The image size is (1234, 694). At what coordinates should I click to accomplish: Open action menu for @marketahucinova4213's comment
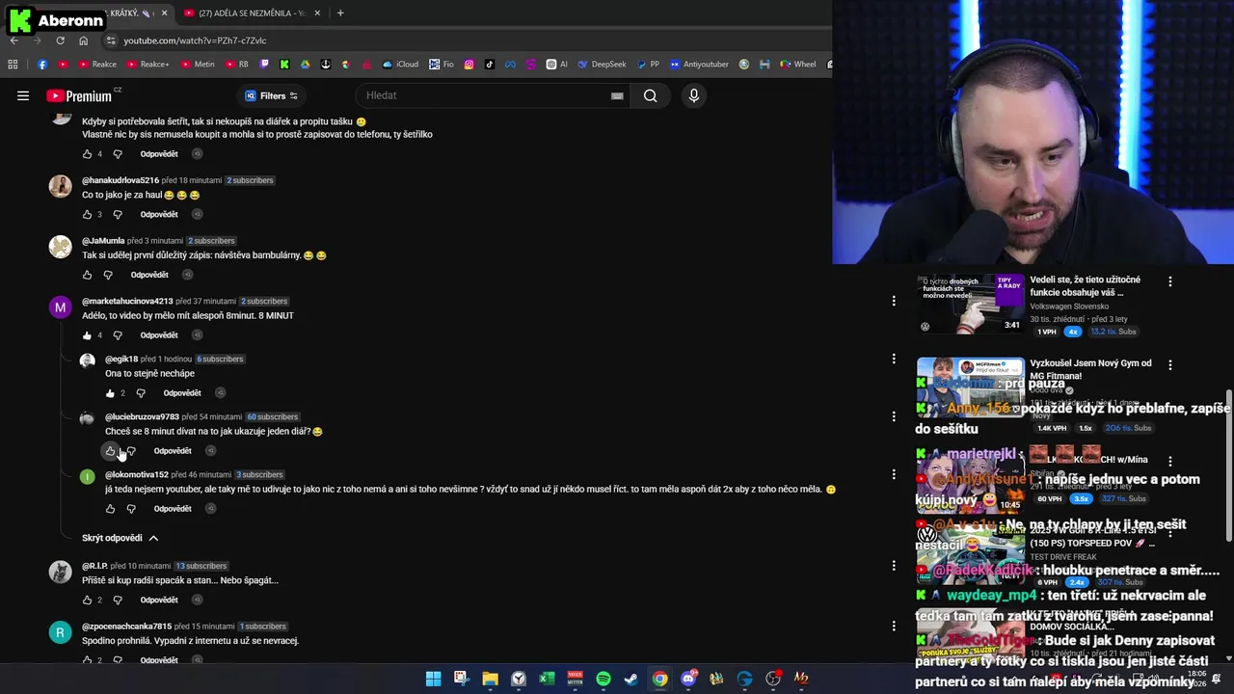pos(894,301)
